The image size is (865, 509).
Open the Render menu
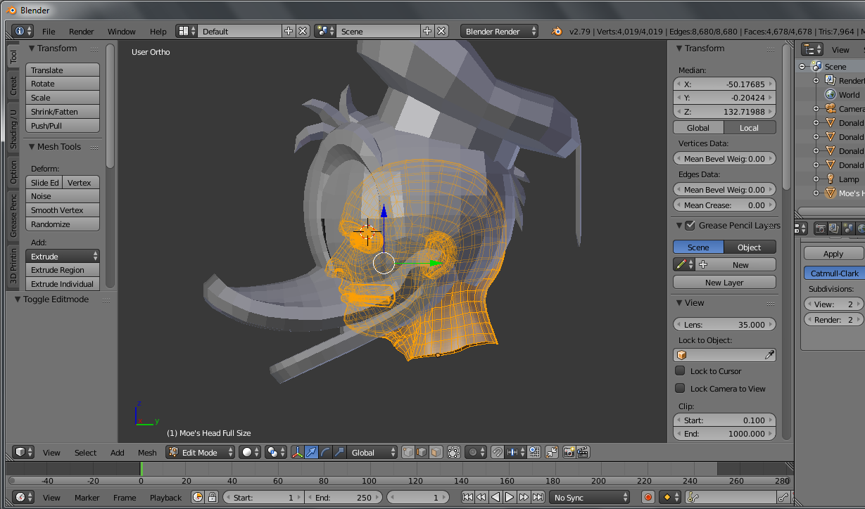(82, 32)
